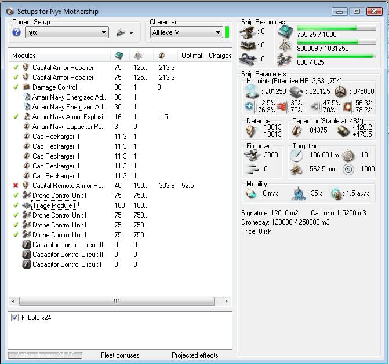This screenshot has width=389, height=364.
Task: Click the green character skill status indicator
Action: [x=227, y=32]
